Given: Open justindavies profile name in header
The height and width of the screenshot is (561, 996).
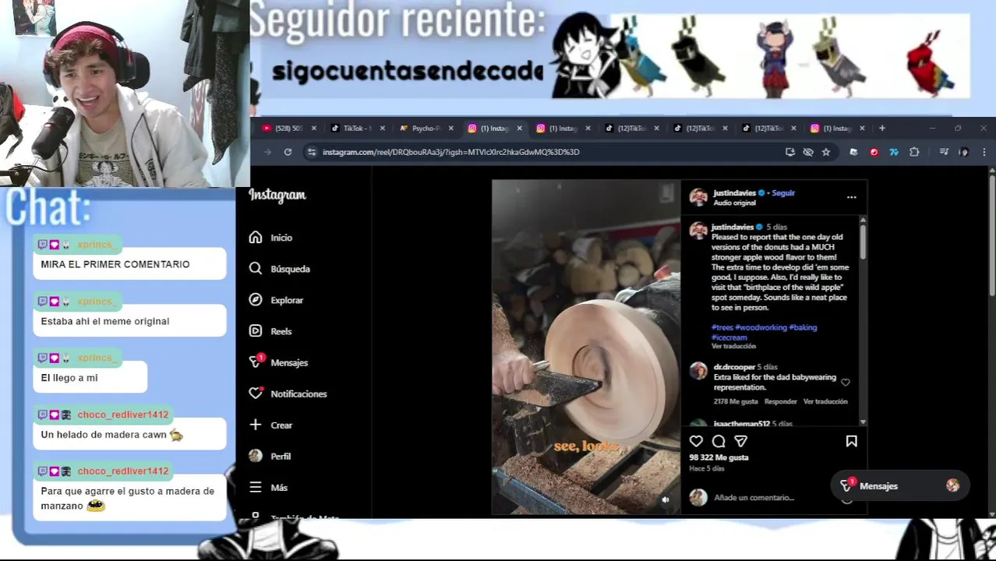Looking at the screenshot, I should pos(734,192).
